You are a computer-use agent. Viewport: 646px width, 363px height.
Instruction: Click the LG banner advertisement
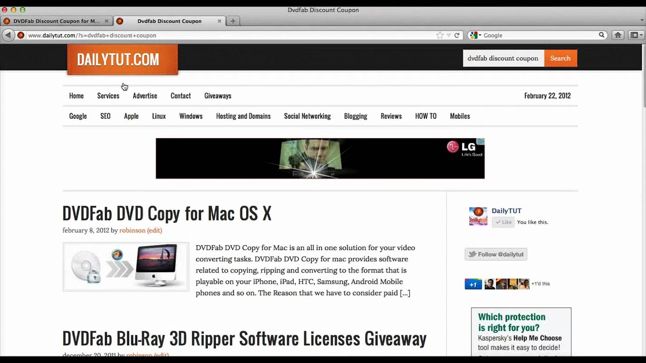[320, 158]
